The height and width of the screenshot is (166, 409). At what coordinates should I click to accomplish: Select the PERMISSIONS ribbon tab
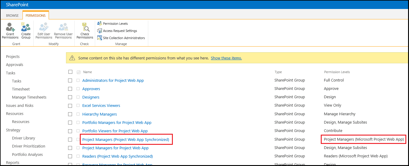point(36,16)
